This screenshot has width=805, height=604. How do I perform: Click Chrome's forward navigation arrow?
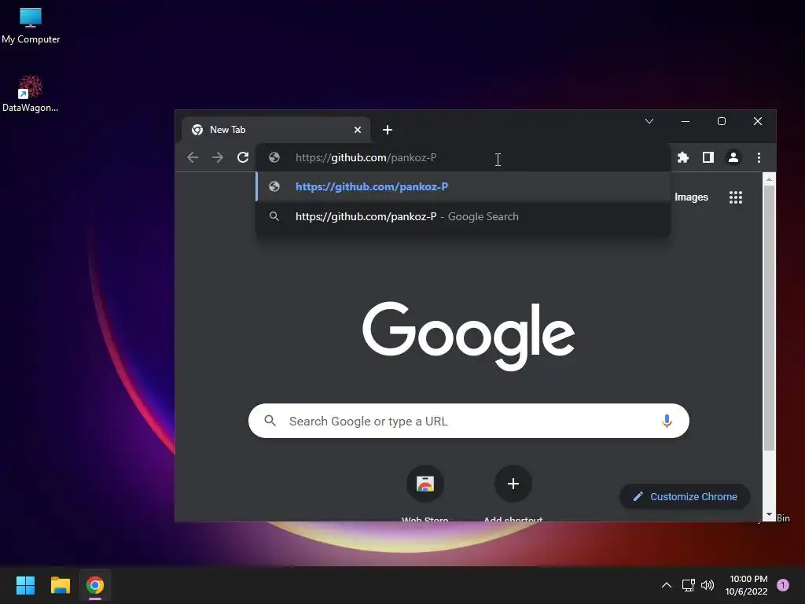tap(218, 157)
